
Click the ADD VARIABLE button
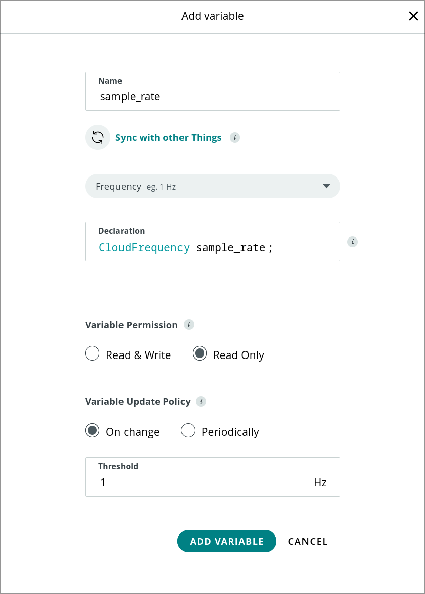pyautogui.click(x=226, y=541)
